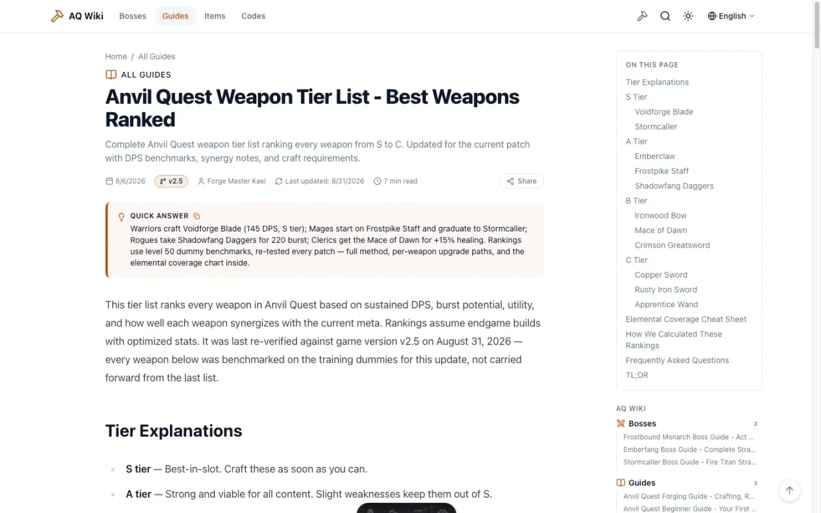
Task: Jump to Elemental Coverage Cheat Sheet
Action: pos(686,319)
